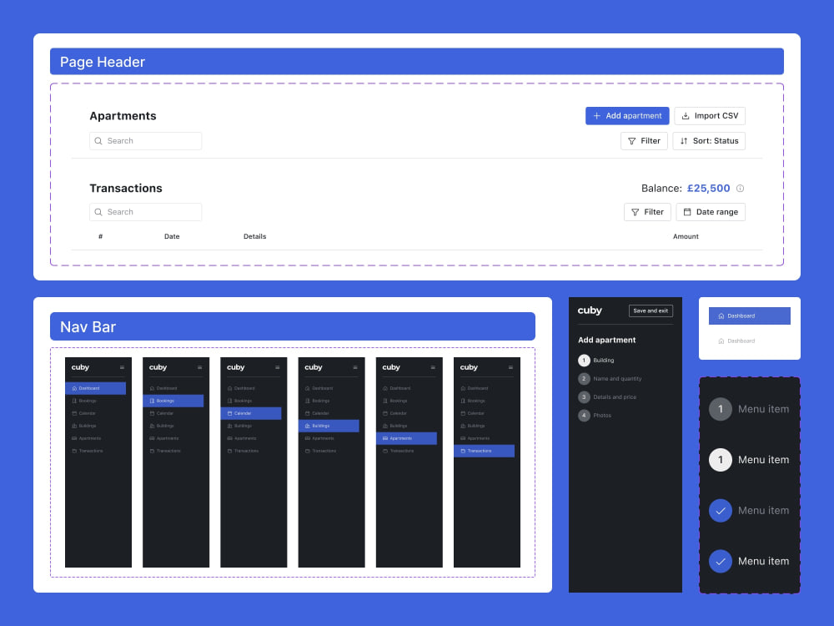The image size is (834, 626).
Task: Click the hamburger icon in the Transactions-highlighted nav bar
Action: [x=510, y=367]
